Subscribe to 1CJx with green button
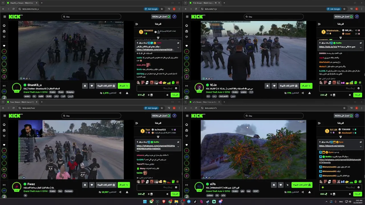The image size is (365, 205). pyautogui.click(x=306, y=86)
